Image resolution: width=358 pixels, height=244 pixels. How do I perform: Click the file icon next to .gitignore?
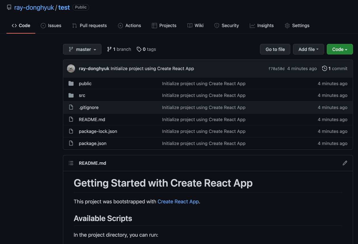click(x=71, y=107)
